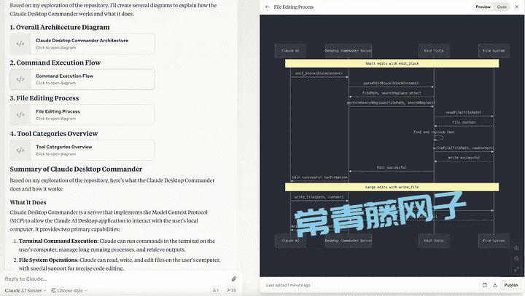Screen dimensions: 525x296
Task: Click the Claude AI participant box at top
Action: [x=290, y=51]
